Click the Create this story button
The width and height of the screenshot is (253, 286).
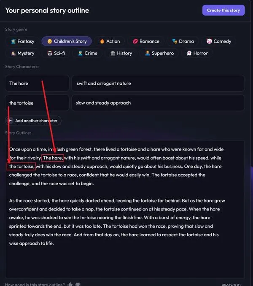point(223,10)
